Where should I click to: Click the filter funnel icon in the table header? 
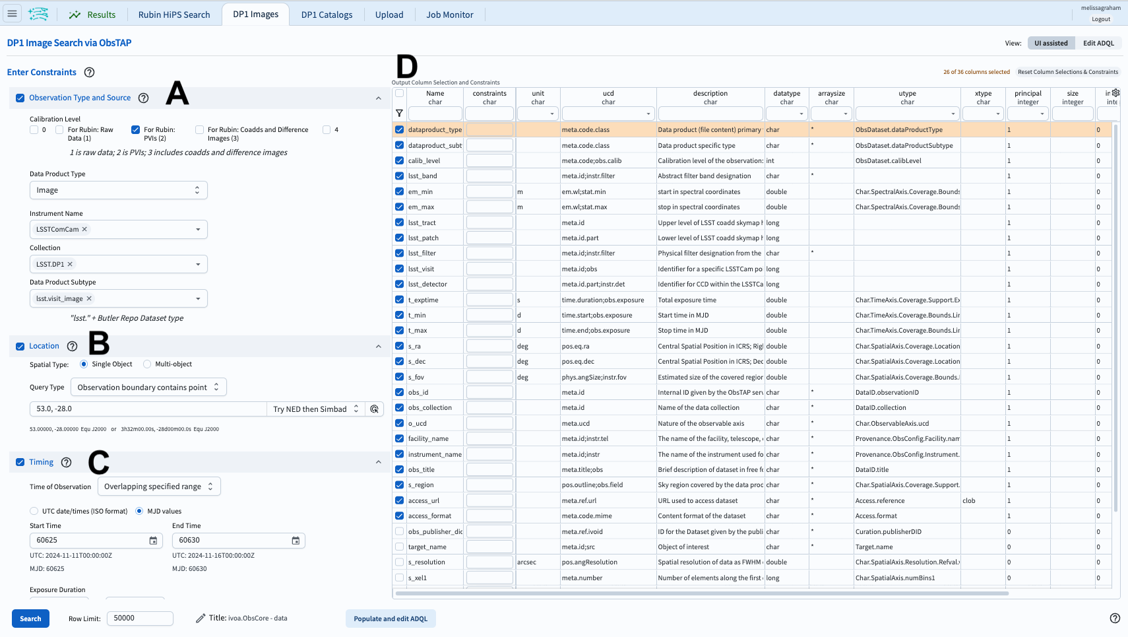[x=399, y=113]
